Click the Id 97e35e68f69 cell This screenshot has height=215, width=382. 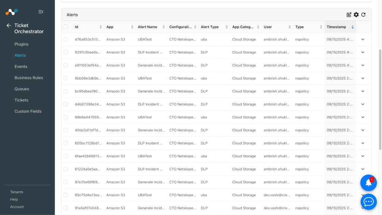click(x=87, y=182)
